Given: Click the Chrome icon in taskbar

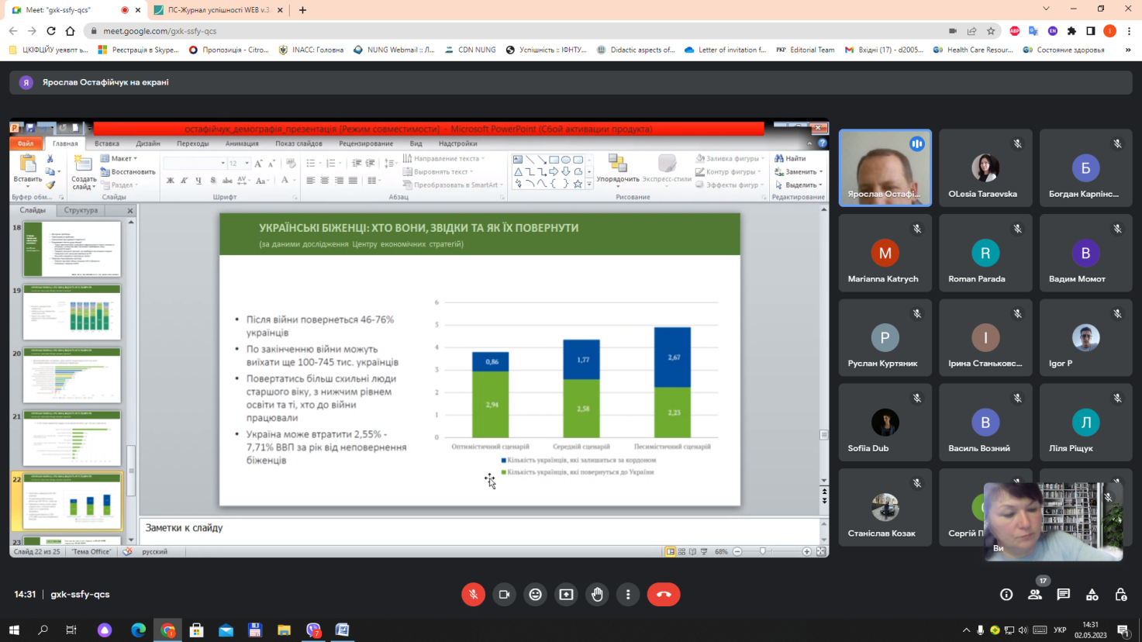Looking at the screenshot, I should coord(167,630).
